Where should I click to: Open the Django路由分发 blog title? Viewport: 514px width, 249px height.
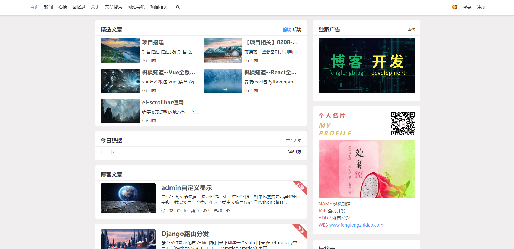(x=185, y=234)
